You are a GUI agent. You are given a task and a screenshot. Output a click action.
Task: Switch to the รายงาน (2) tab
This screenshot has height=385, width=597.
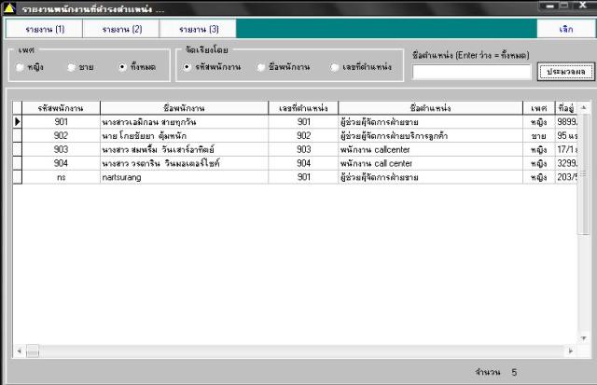click(122, 29)
